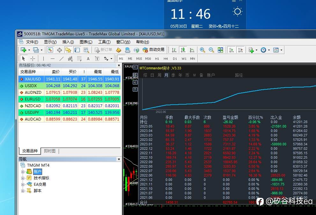316x215 pixels.
Task: Open the Arrows objects dropdown
Action: 111,59
